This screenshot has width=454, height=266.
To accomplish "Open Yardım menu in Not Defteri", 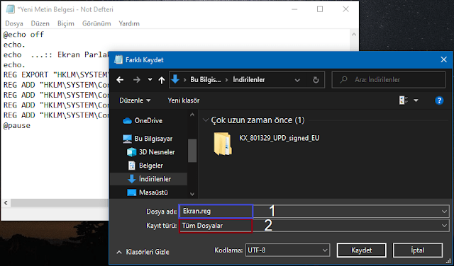I will 129,23.
